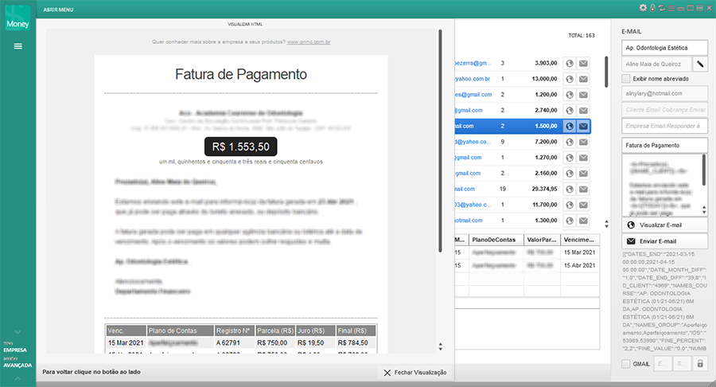The width and height of the screenshot is (716, 387).
Task: Click VISUALIZAR HTML label
Action: 245,24
